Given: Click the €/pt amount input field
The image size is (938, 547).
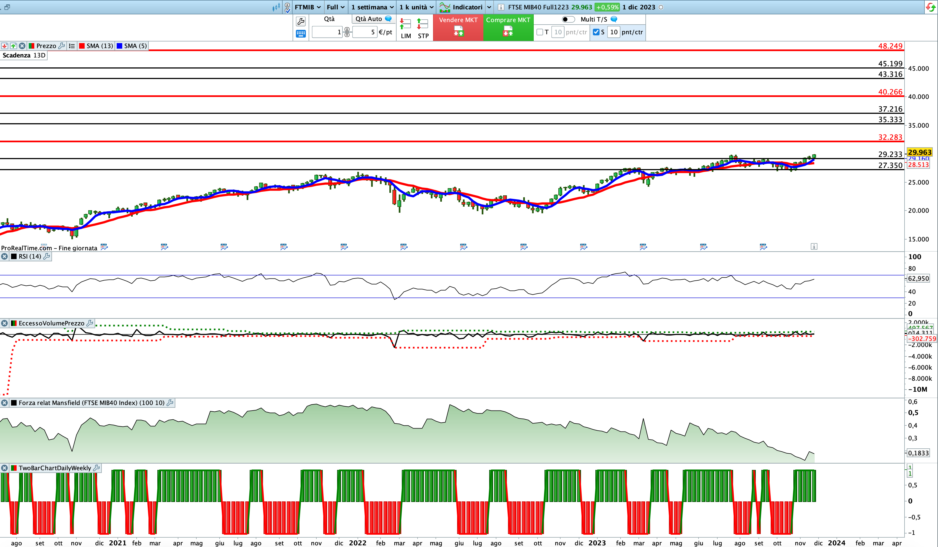Looking at the screenshot, I should pos(364,32).
